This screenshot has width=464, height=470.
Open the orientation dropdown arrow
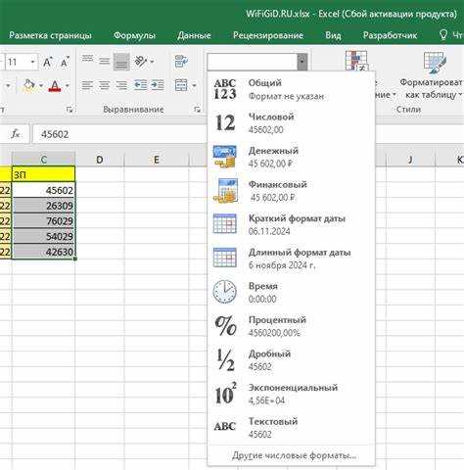pos(152,61)
